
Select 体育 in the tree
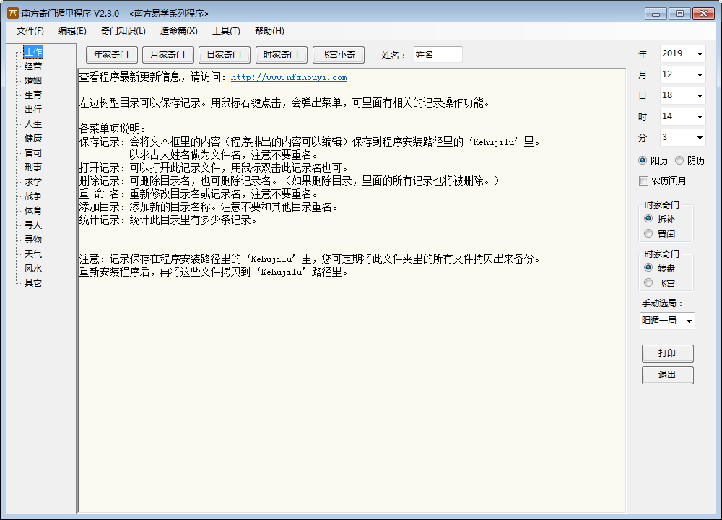(x=33, y=210)
